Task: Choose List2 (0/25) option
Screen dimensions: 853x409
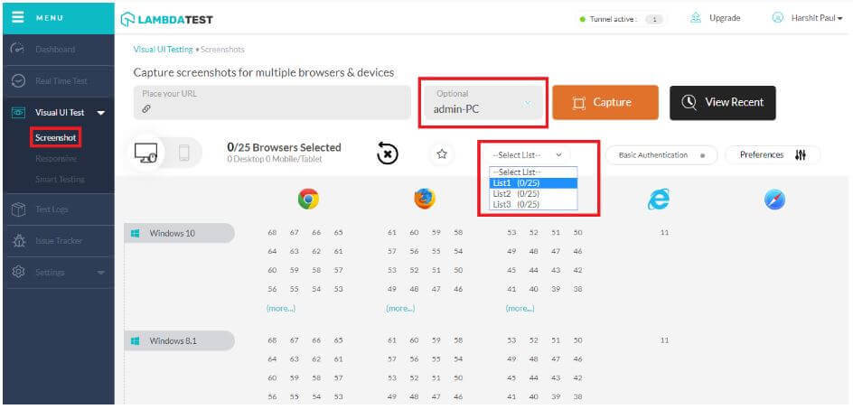Action: (533, 193)
